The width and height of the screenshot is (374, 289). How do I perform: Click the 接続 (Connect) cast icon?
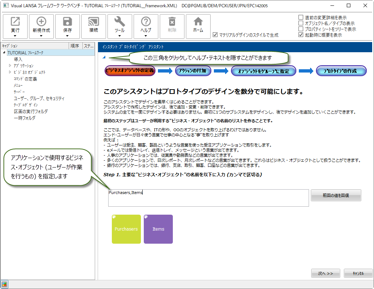tap(94, 21)
